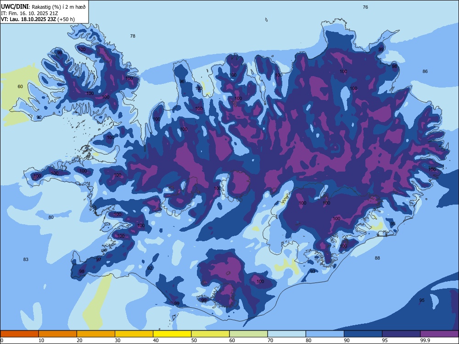Image resolution: width=459 pixels, height=344 pixels.
Task: Click the 'Rakastig (%) í 2 m hæð' label
Action: pyautogui.click(x=59, y=7)
